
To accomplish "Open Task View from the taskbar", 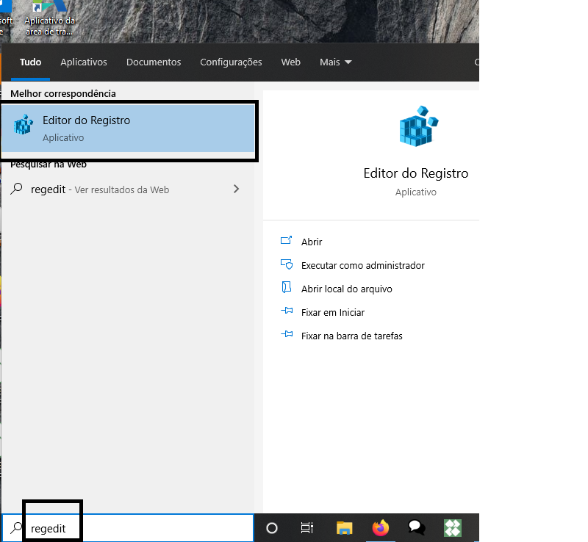I will coord(307,527).
